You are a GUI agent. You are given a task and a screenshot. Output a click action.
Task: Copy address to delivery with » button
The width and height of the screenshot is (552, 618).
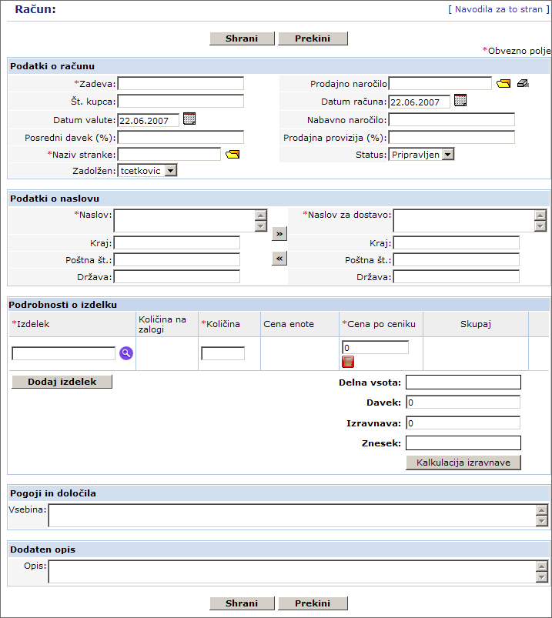(279, 232)
